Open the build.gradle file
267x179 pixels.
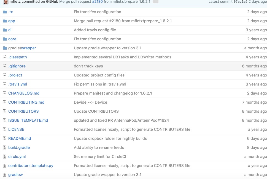[x=19, y=147]
